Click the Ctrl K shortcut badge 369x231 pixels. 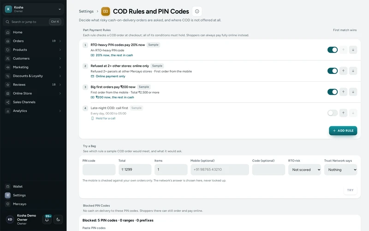point(55,22)
